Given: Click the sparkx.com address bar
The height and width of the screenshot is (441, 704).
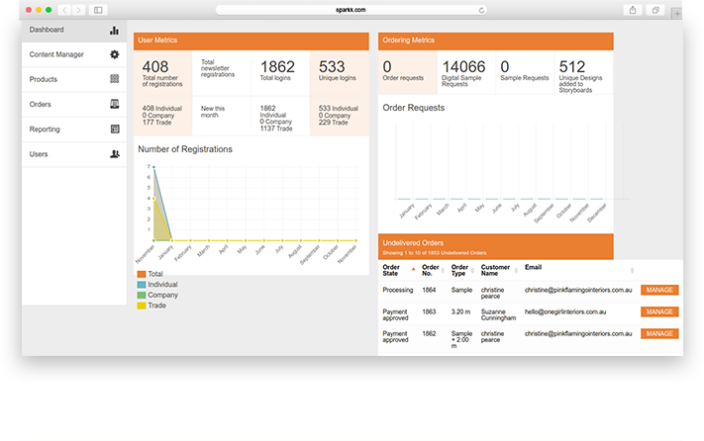Looking at the screenshot, I should coord(352,10).
